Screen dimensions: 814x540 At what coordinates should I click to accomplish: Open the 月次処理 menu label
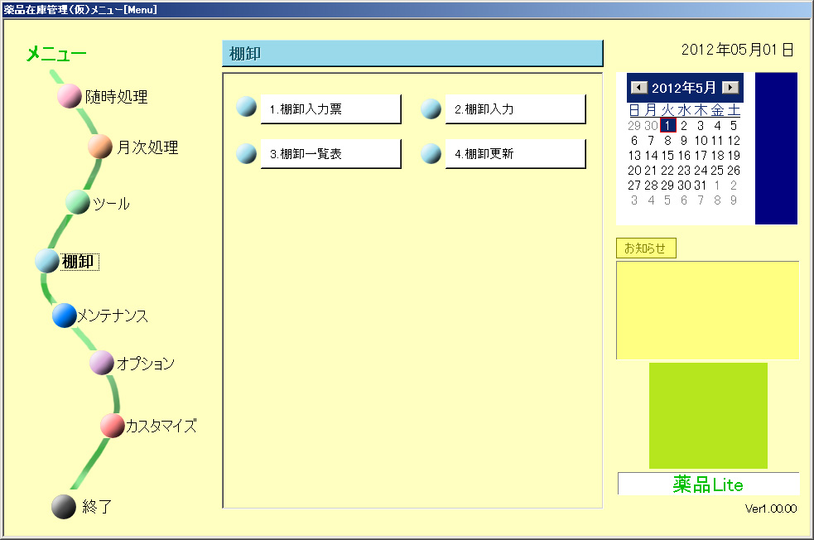(x=147, y=147)
